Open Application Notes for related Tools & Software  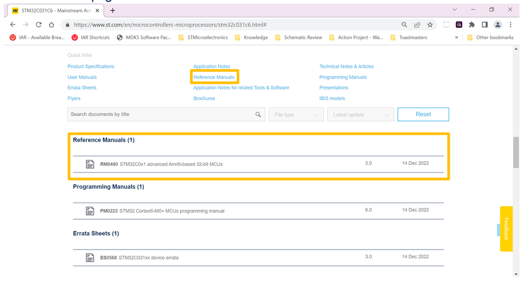click(x=241, y=88)
